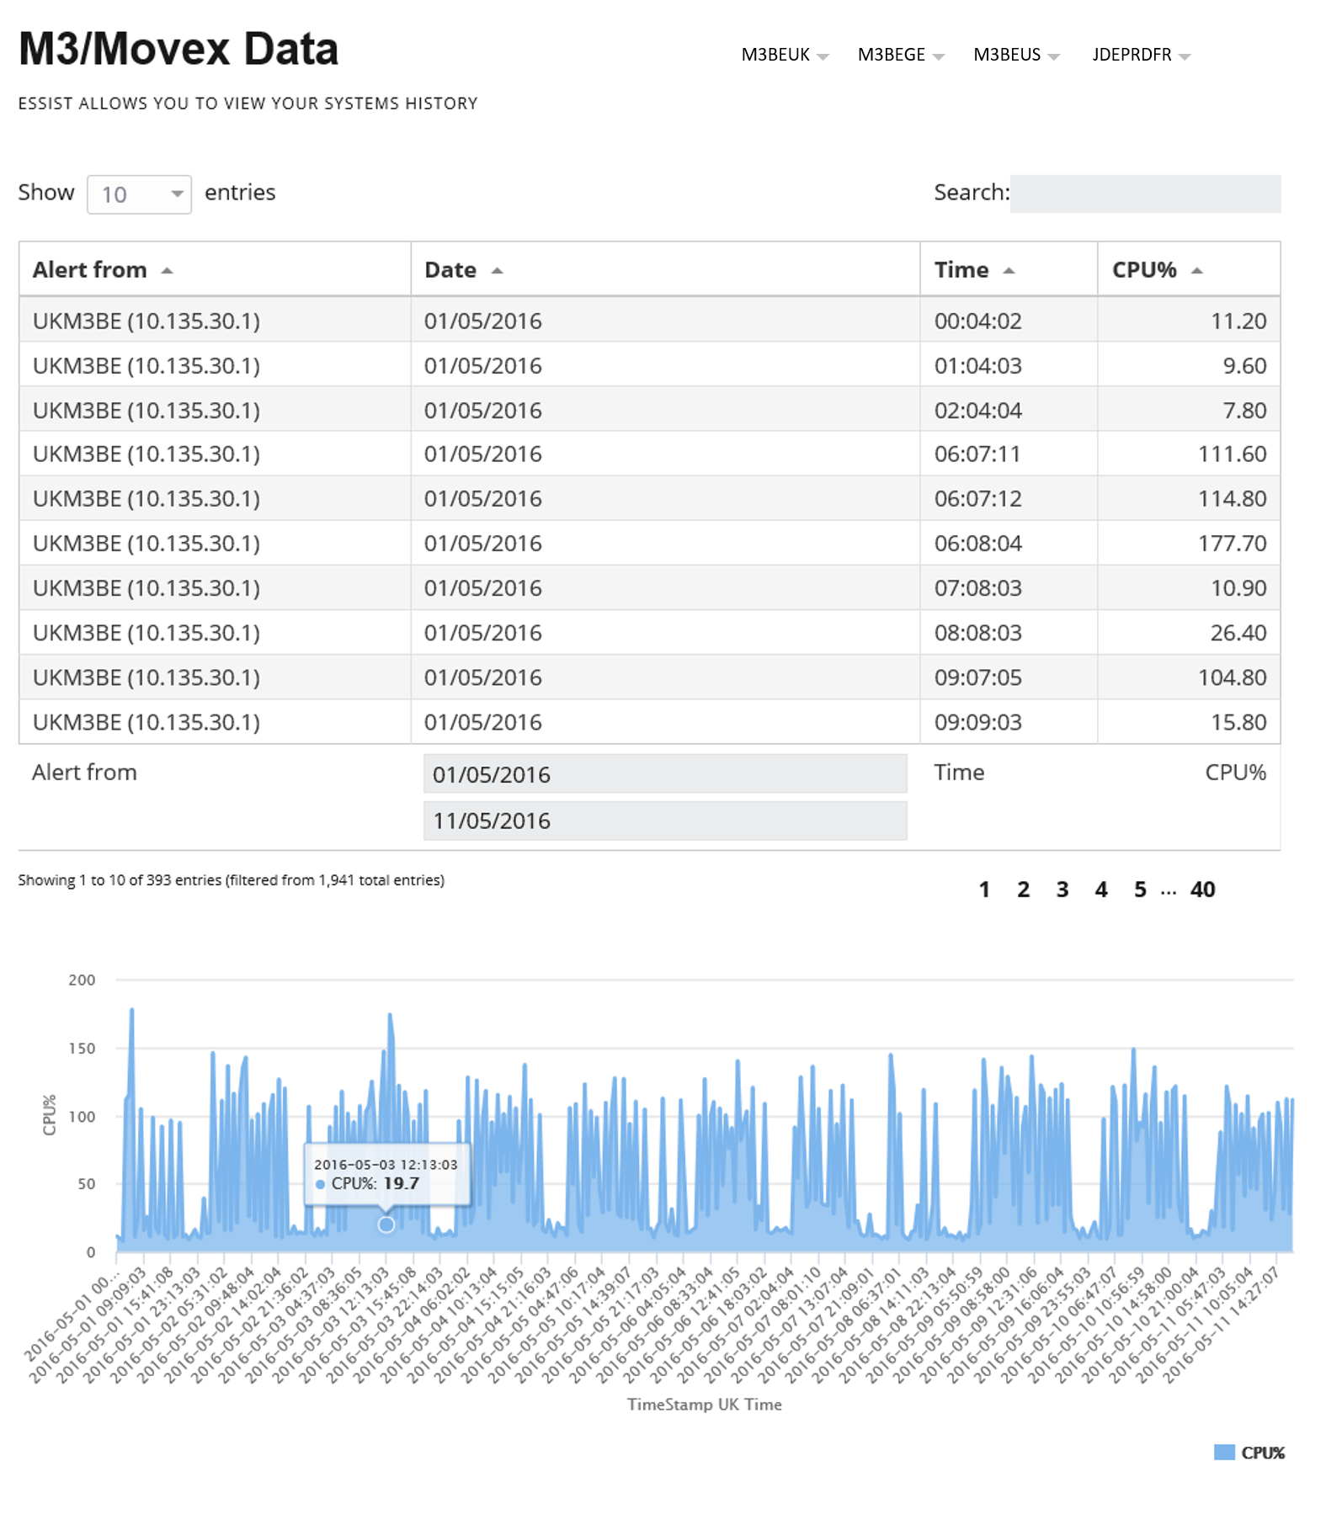Select the CPU% cell 11.20

click(1189, 321)
